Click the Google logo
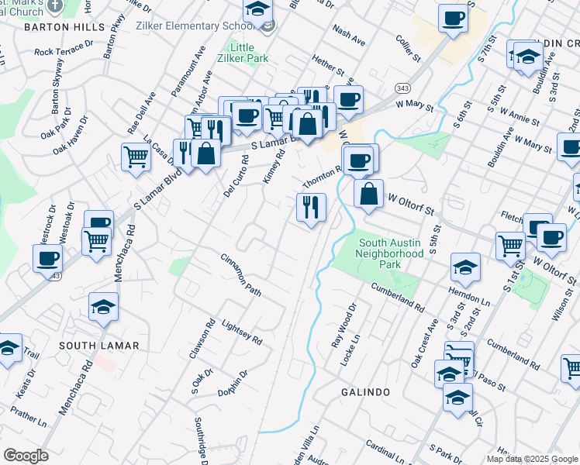This screenshot has width=580, height=465. 26,456
